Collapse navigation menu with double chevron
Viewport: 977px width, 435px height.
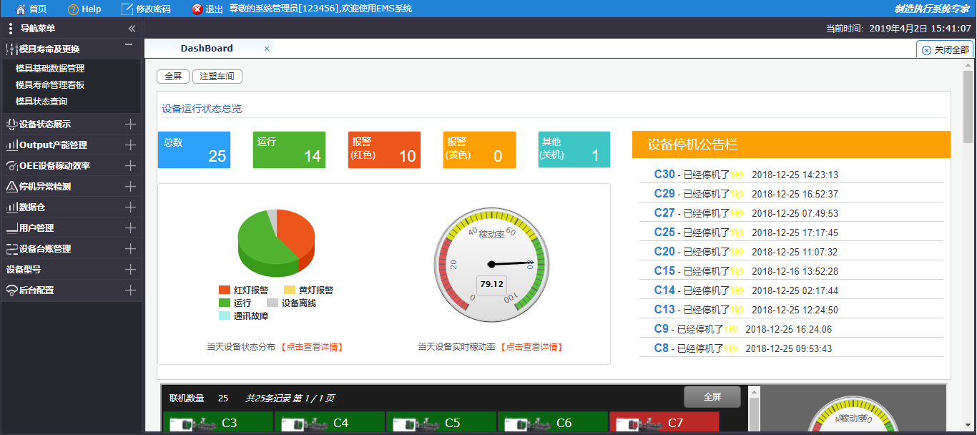pyautogui.click(x=132, y=29)
